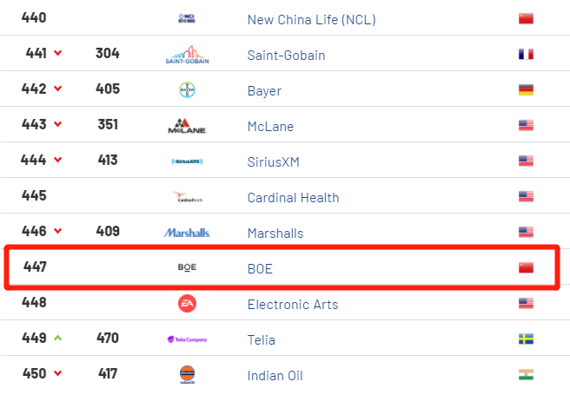Click the SiriusXM logo
This screenshot has width=570, height=395.
pyautogui.click(x=187, y=161)
